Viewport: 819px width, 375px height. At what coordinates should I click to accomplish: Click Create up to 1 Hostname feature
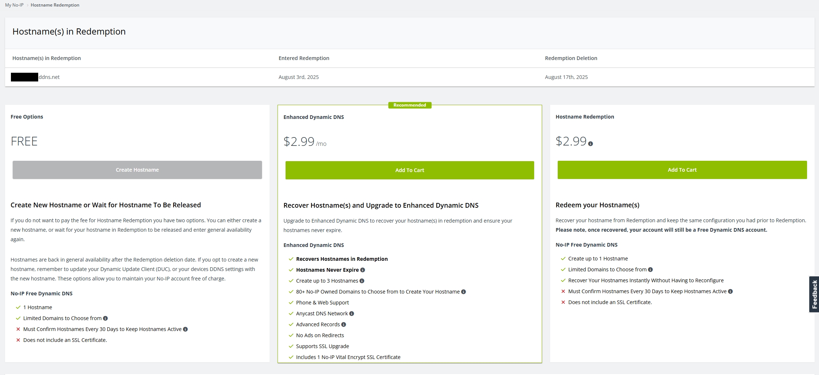(598, 259)
